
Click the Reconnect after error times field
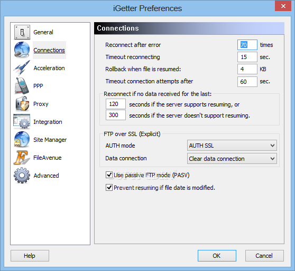pos(247,45)
